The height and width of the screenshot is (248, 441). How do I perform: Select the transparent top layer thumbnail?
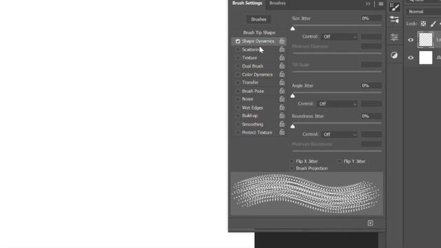(426, 40)
